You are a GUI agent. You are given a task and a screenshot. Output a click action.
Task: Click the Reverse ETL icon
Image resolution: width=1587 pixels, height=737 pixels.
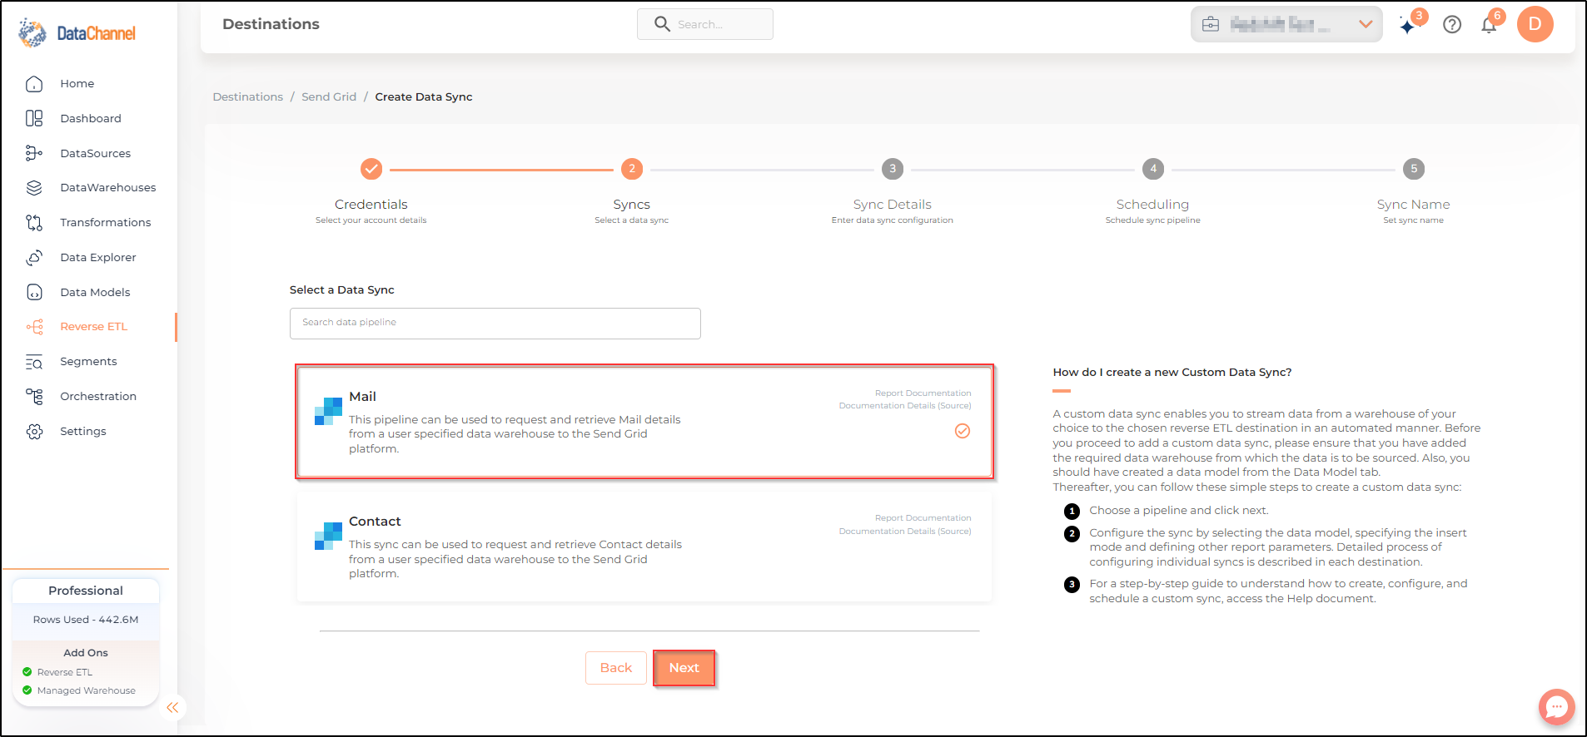[x=34, y=327]
